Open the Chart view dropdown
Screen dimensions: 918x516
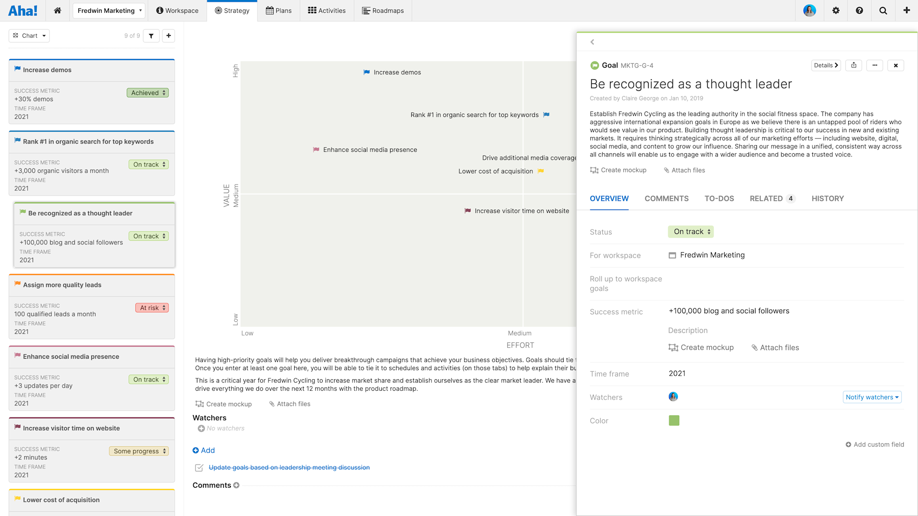click(29, 36)
